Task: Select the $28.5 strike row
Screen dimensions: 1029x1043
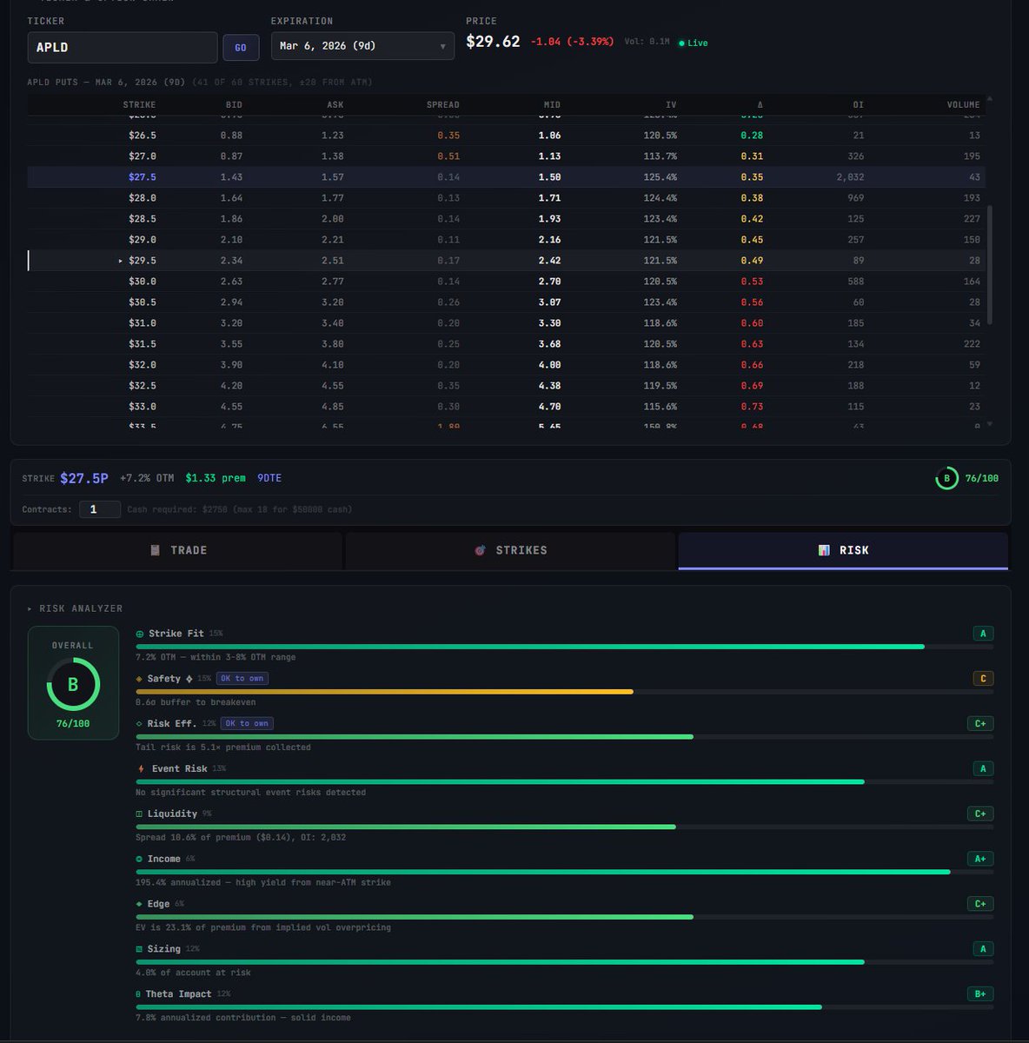Action: point(507,219)
